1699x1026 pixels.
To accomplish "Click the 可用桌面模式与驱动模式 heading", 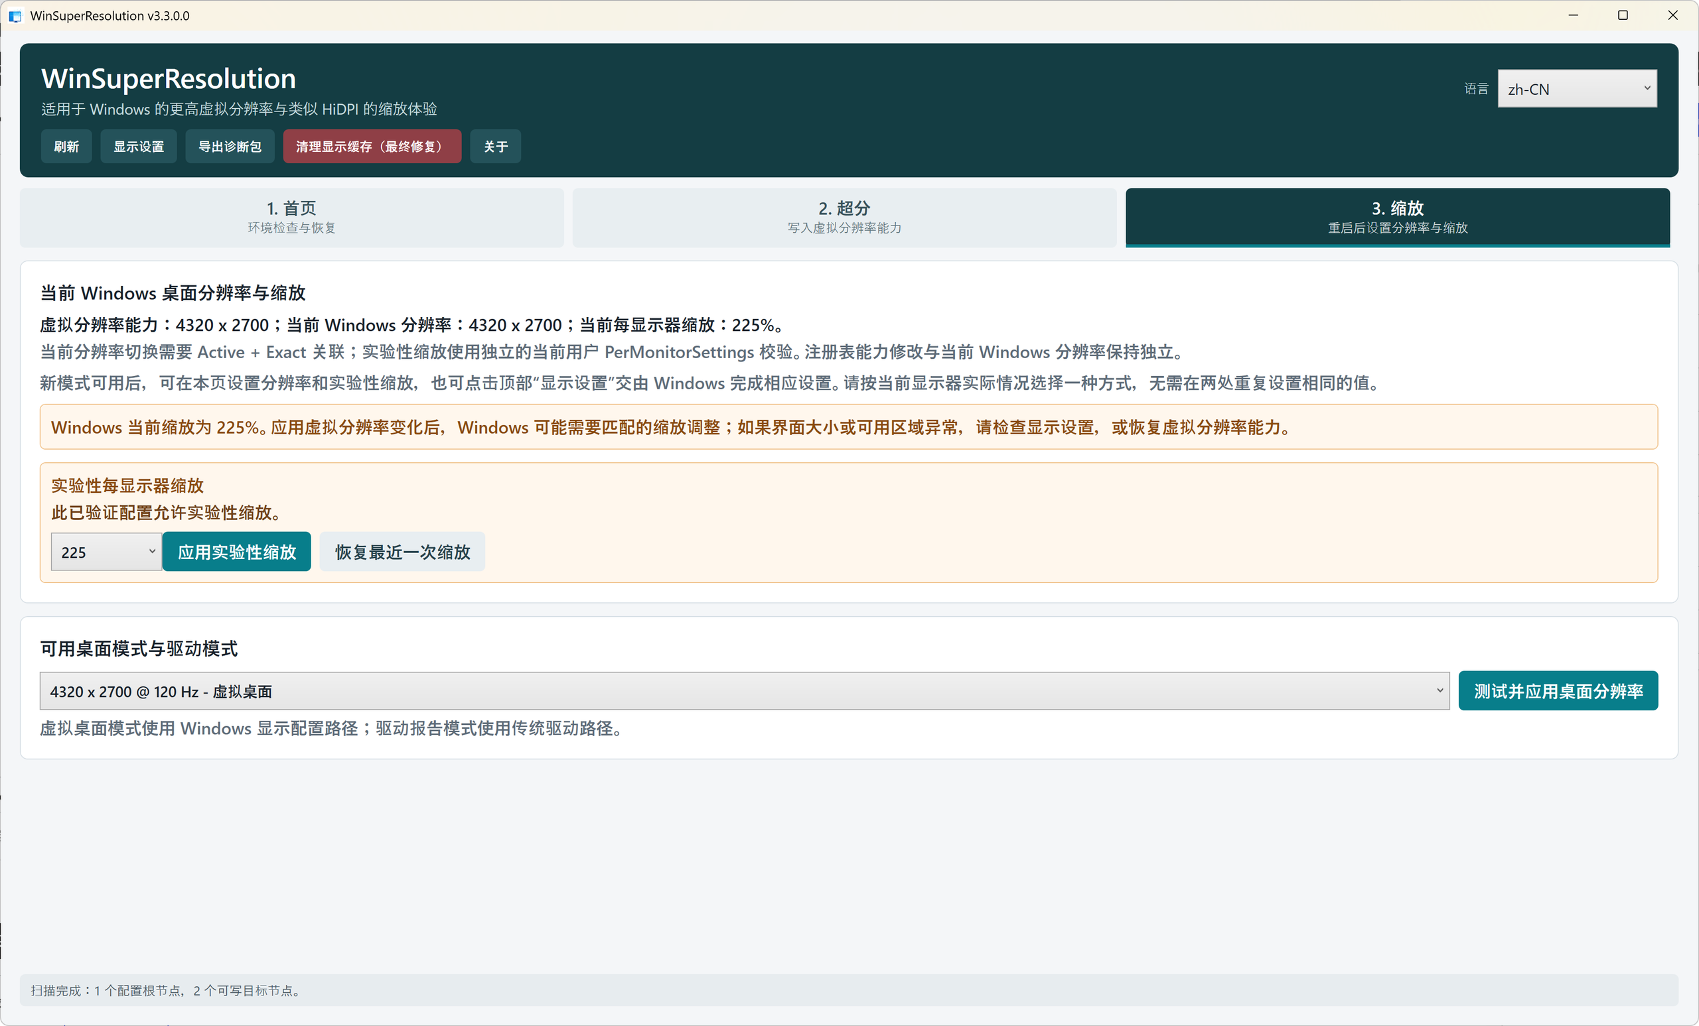I will [x=139, y=649].
